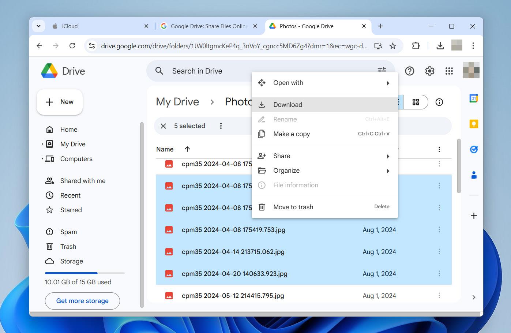The height and width of the screenshot is (333, 511).
Task: Open more actions beside 5 selected
Action: tap(221, 126)
